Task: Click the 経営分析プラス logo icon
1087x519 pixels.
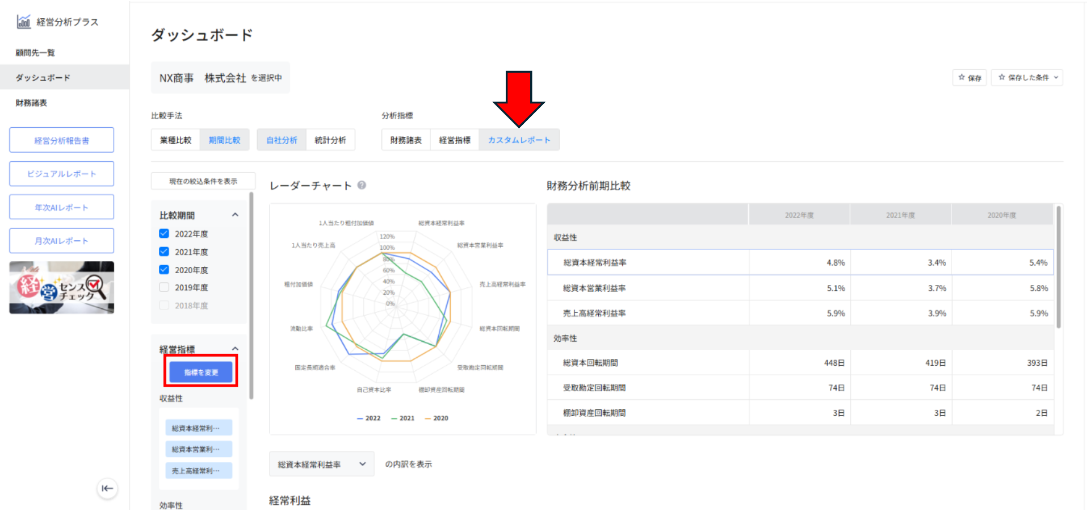Action: pos(24,22)
